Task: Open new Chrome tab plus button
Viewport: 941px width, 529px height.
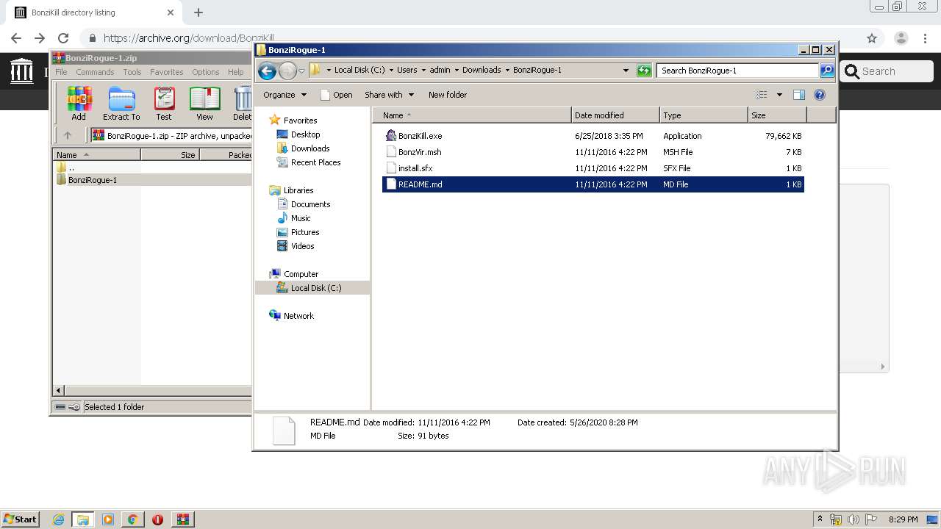Action: [198, 12]
